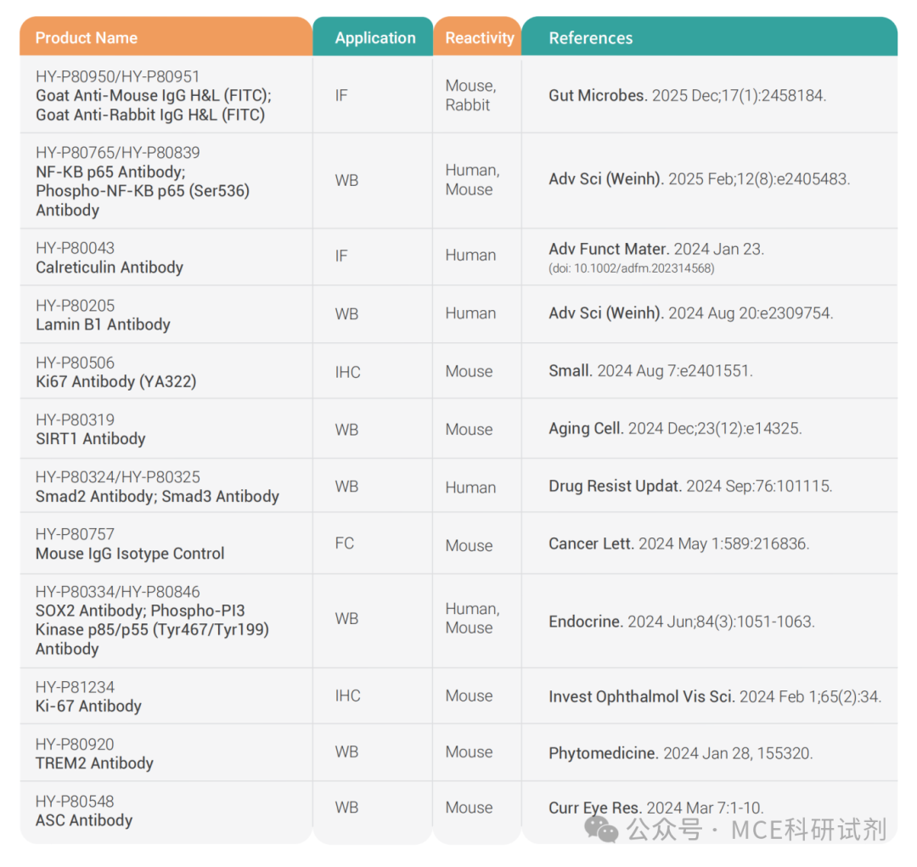Select product code HY-P80334/HY-P80846

[117, 592]
